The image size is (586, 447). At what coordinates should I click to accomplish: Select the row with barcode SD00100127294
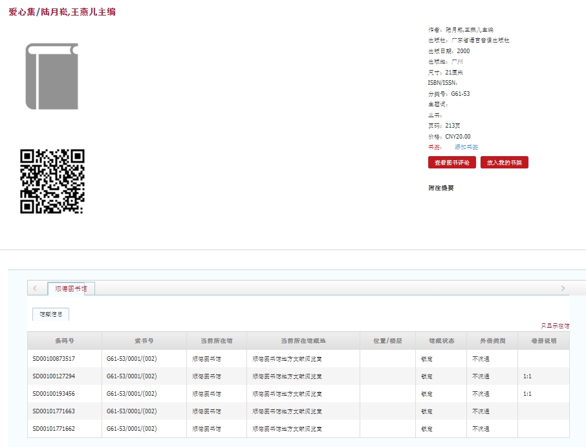click(x=54, y=376)
